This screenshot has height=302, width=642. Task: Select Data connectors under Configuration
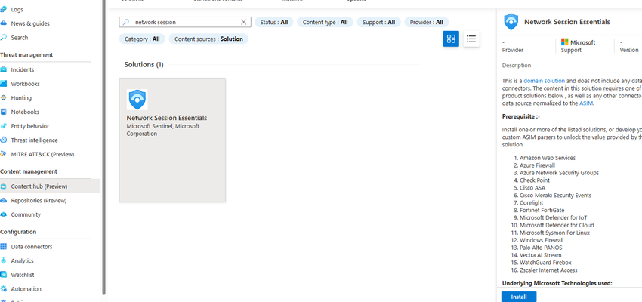tap(32, 247)
